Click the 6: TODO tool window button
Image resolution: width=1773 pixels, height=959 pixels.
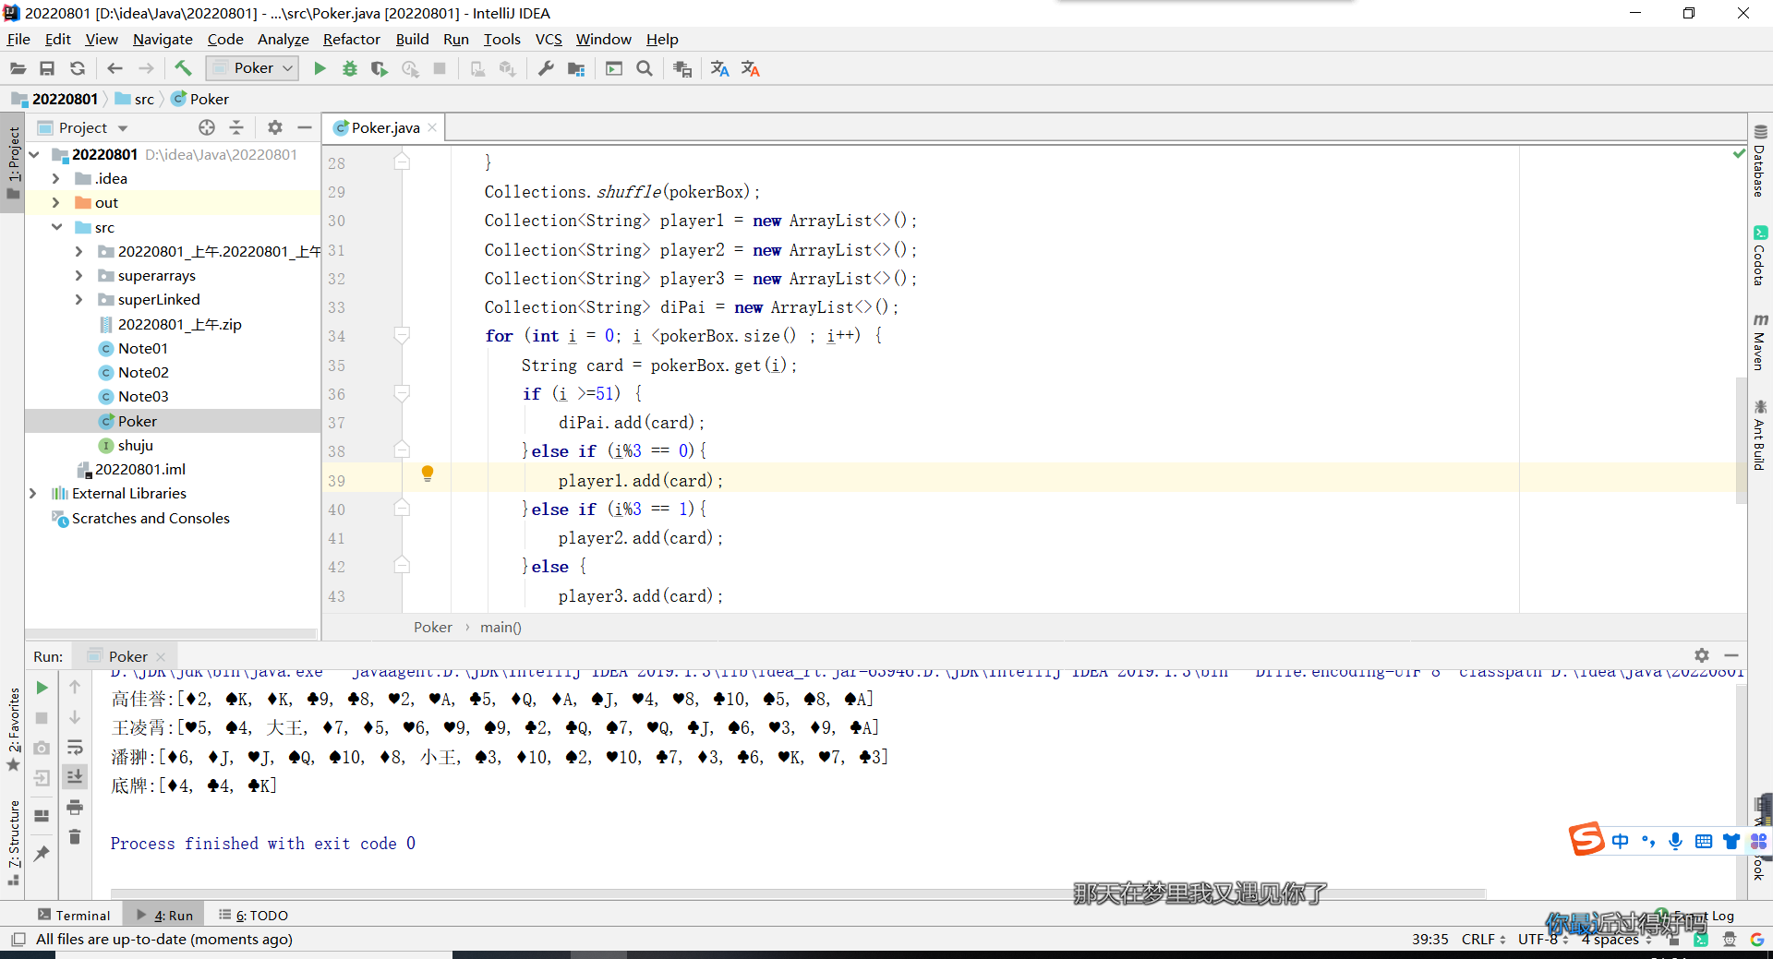(254, 915)
